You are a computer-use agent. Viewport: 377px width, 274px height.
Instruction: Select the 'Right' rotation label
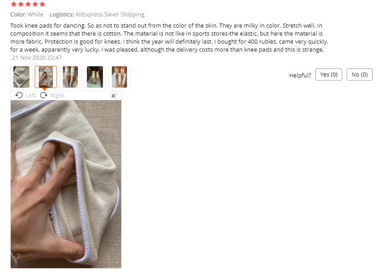[57, 96]
